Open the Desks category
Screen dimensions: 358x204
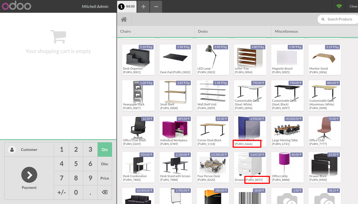click(233, 31)
